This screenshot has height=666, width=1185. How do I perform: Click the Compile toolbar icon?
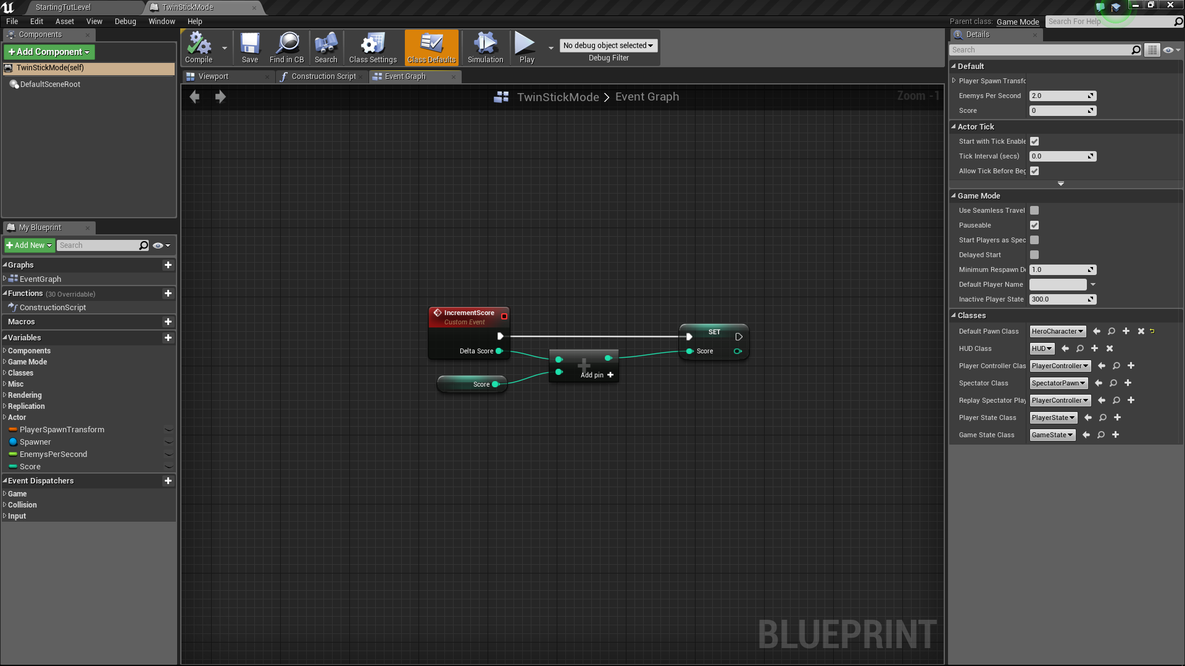pyautogui.click(x=199, y=47)
